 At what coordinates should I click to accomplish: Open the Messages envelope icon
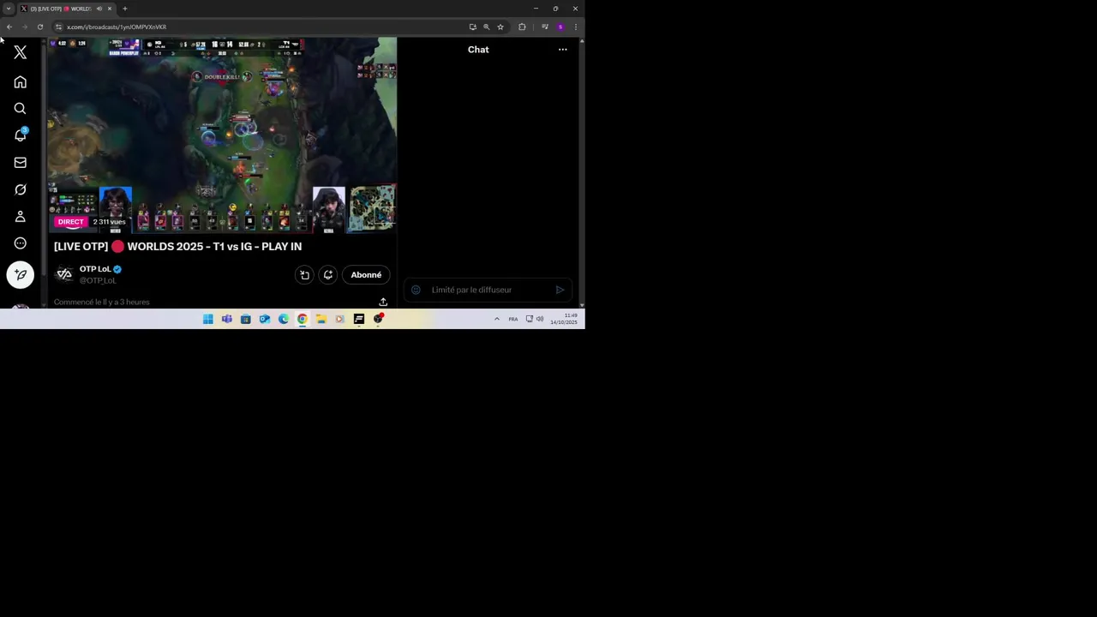[x=21, y=163]
